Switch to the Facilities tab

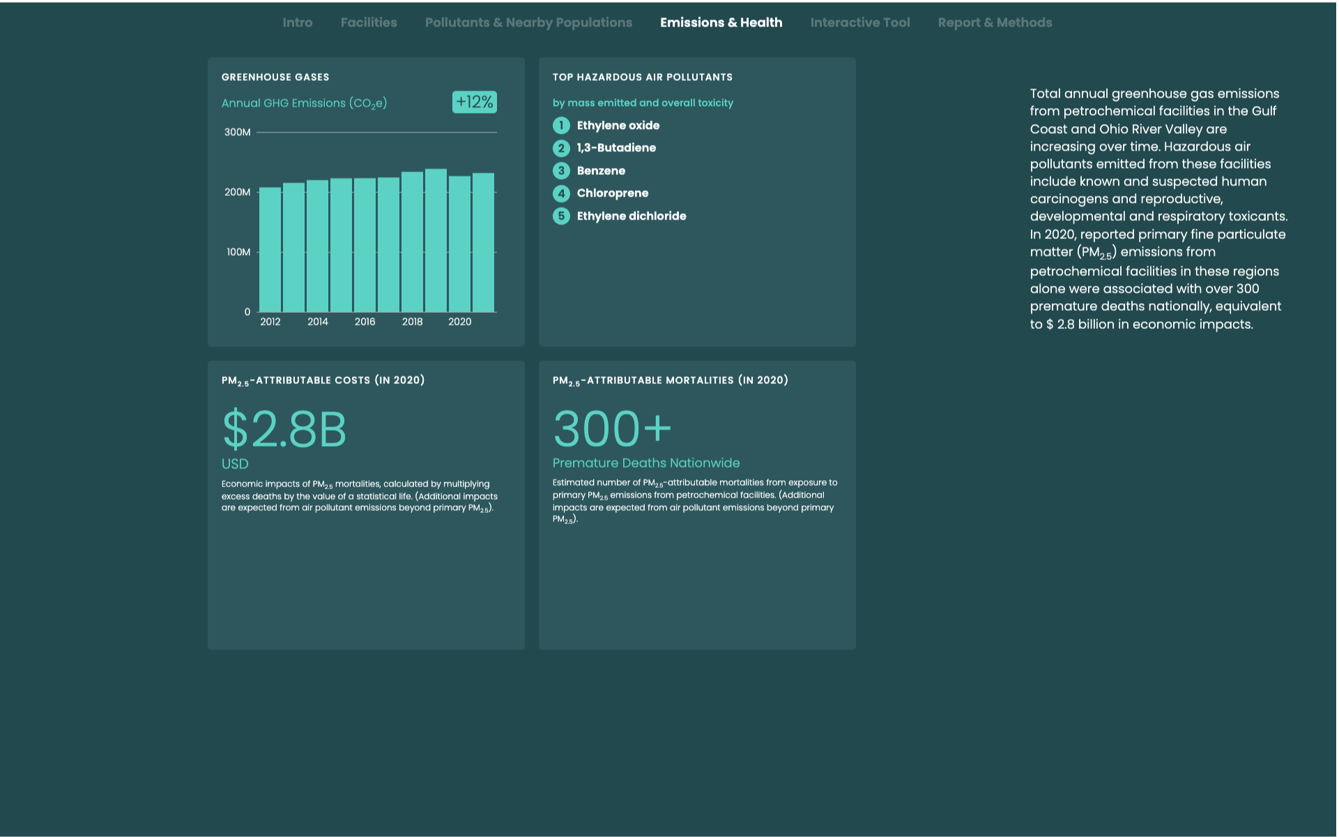(x=368, y=22)
